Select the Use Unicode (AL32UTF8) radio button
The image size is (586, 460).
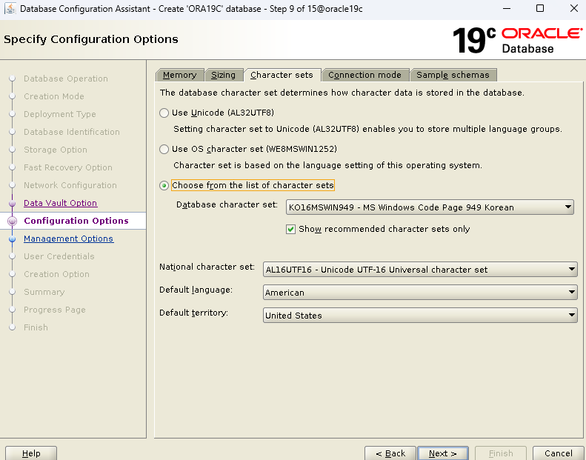(164, 113)
